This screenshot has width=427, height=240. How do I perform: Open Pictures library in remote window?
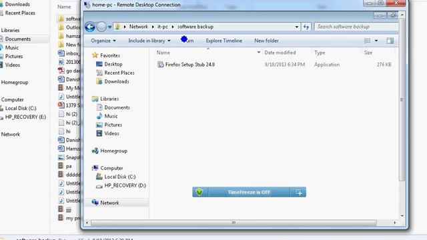(113, 125)
